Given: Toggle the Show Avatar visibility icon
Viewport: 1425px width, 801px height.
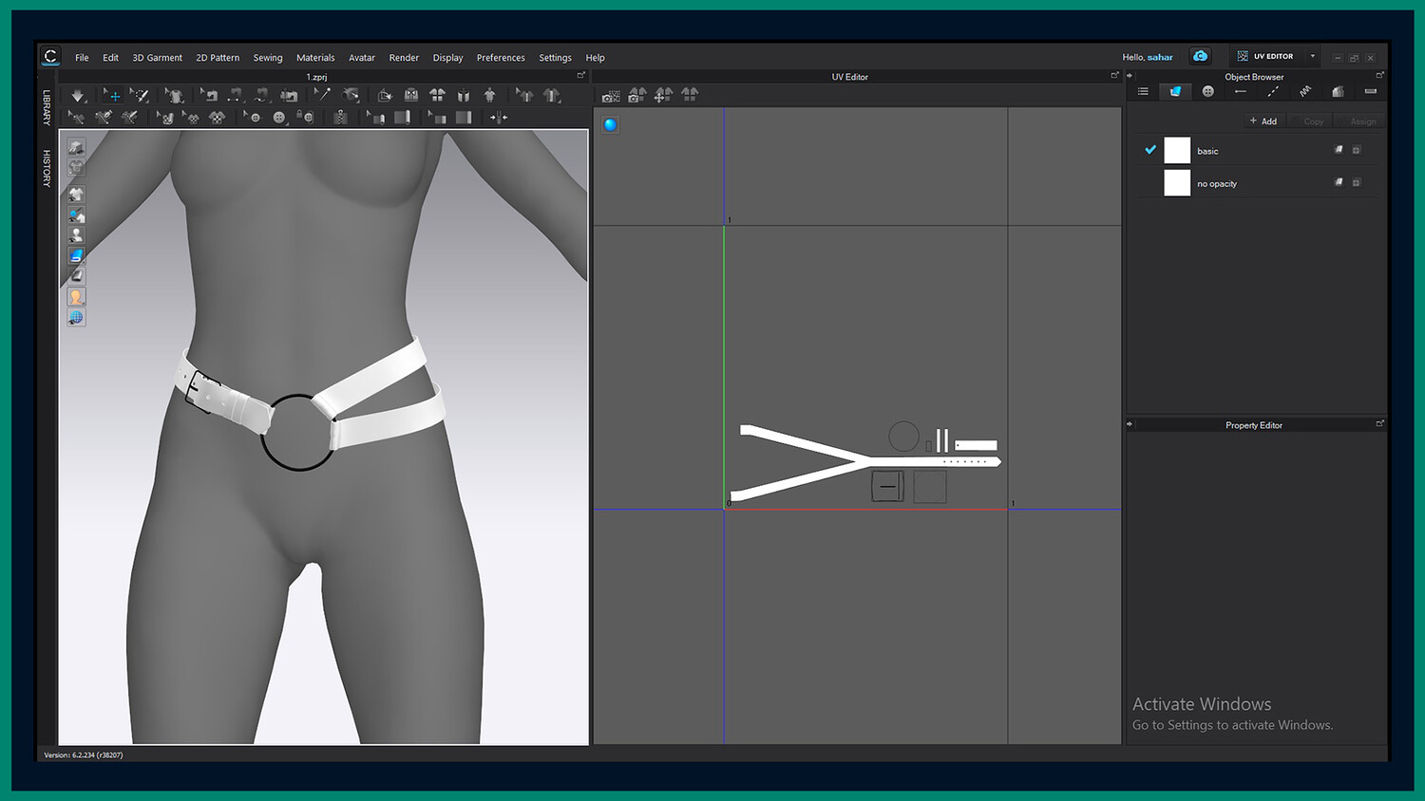Looking at the screenshot, I should (x=76, y=235).
